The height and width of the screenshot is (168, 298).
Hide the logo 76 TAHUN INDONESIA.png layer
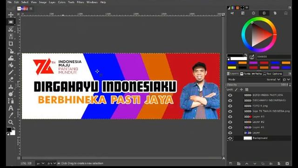pos(230,111)
